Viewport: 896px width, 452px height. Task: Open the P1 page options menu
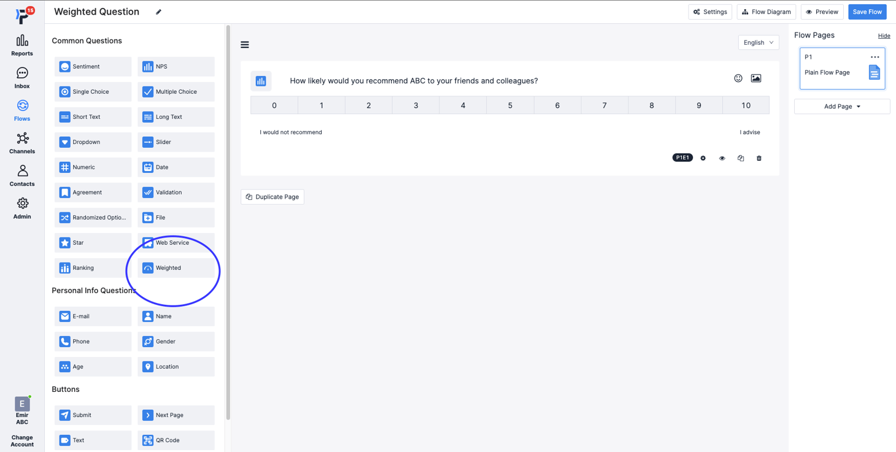click(x=875, y=56)
